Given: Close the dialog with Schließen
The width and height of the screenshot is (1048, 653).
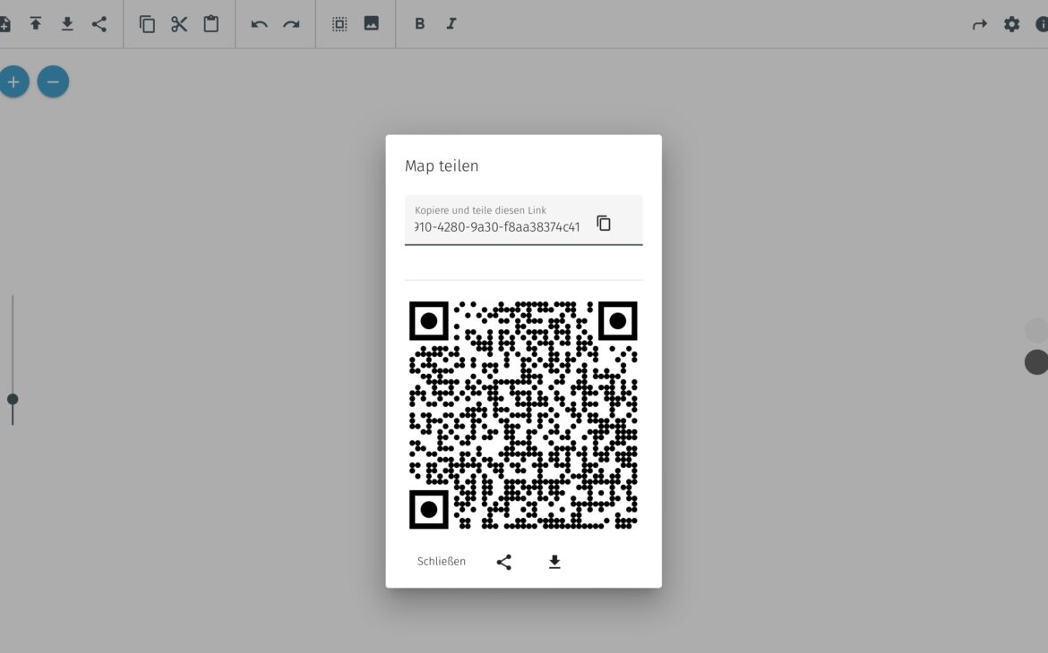Looking at the screenshot, I should click(x=441, y=562).
